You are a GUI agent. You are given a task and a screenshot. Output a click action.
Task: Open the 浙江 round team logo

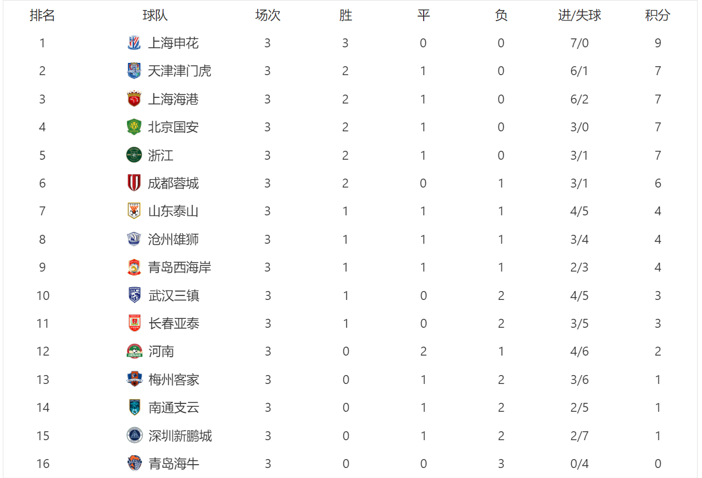click(x=134, y=155)
